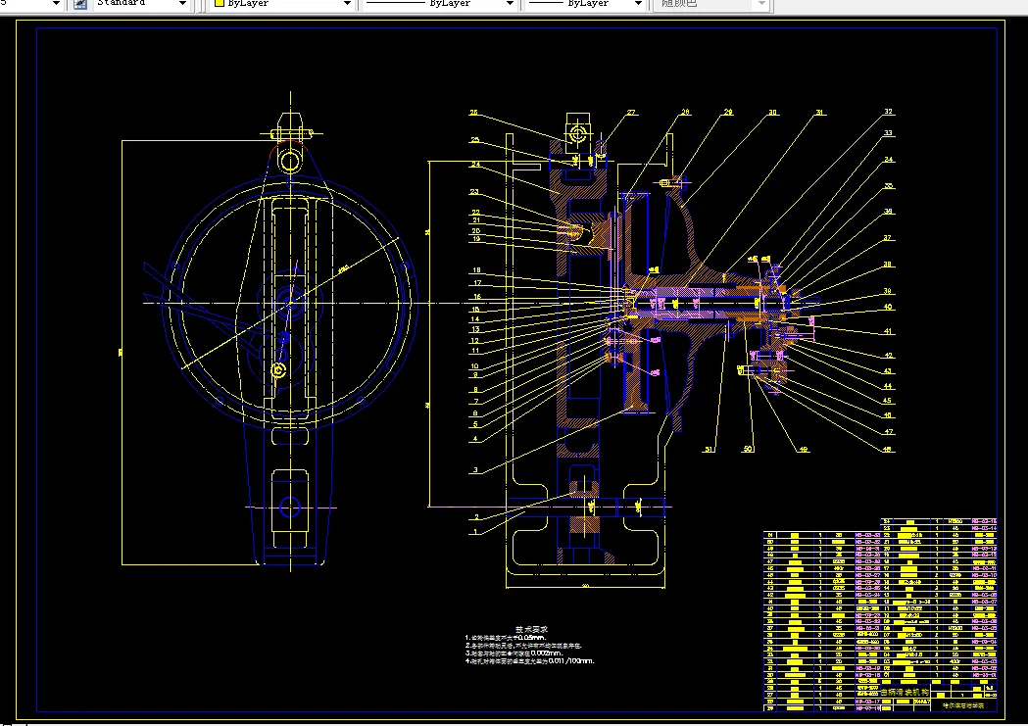Select part balloon number 33
Screen dimensions: 1028x726
[889, 132]
